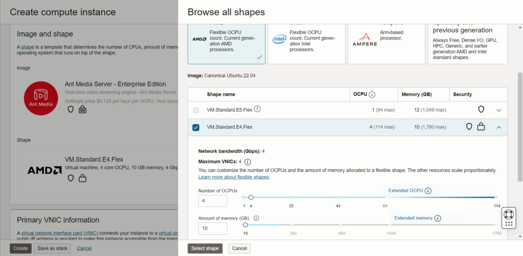This screenshot has height=256, width=523.
Task: Click the Amount of memory (GB) input field
Action: click(x=212, y=228)
